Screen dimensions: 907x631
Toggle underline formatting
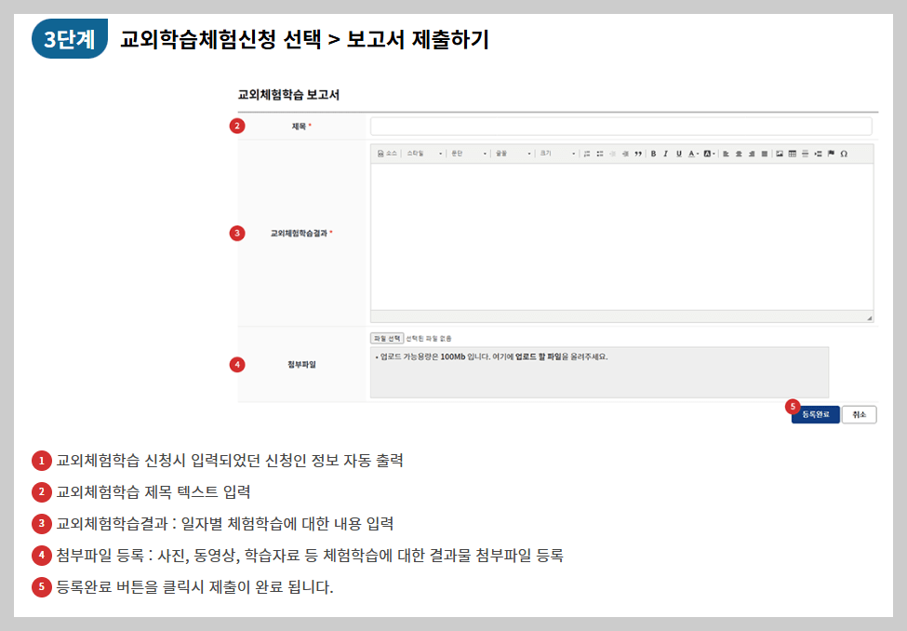click(x=678, y=154)
